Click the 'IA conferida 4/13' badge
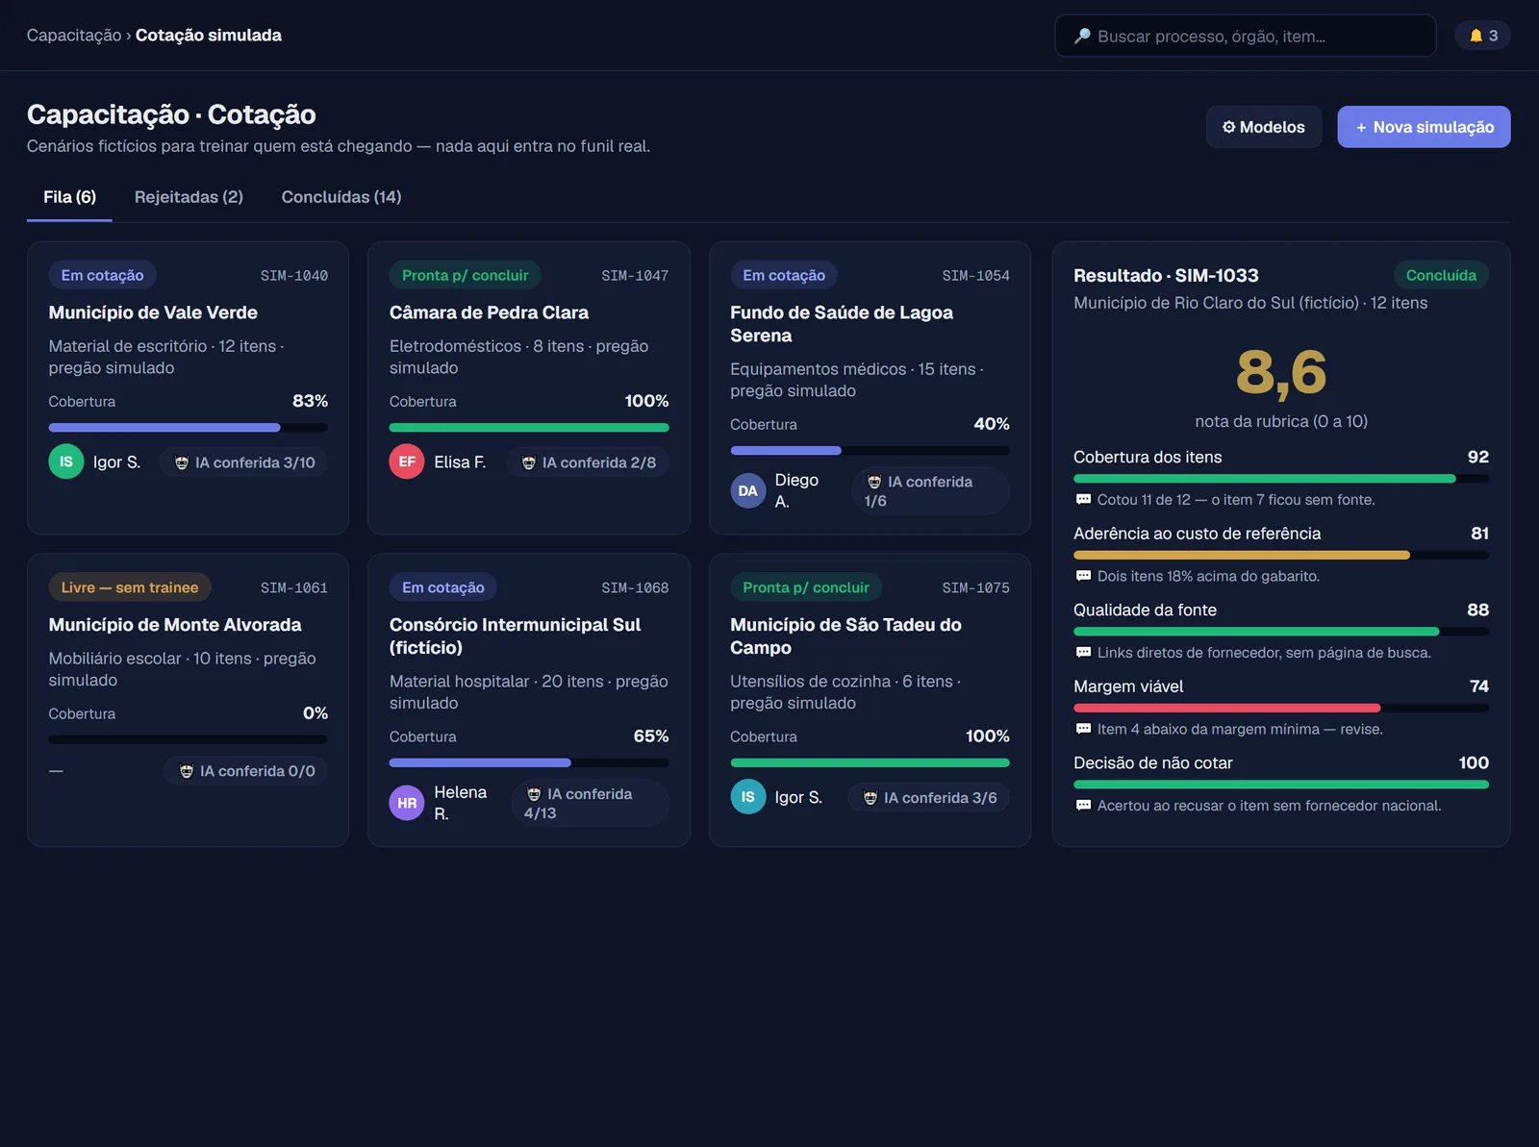 coord(590,803)
